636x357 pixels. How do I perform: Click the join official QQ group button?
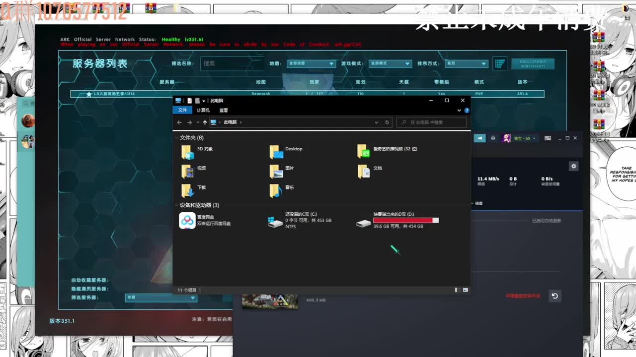(533, 63)
